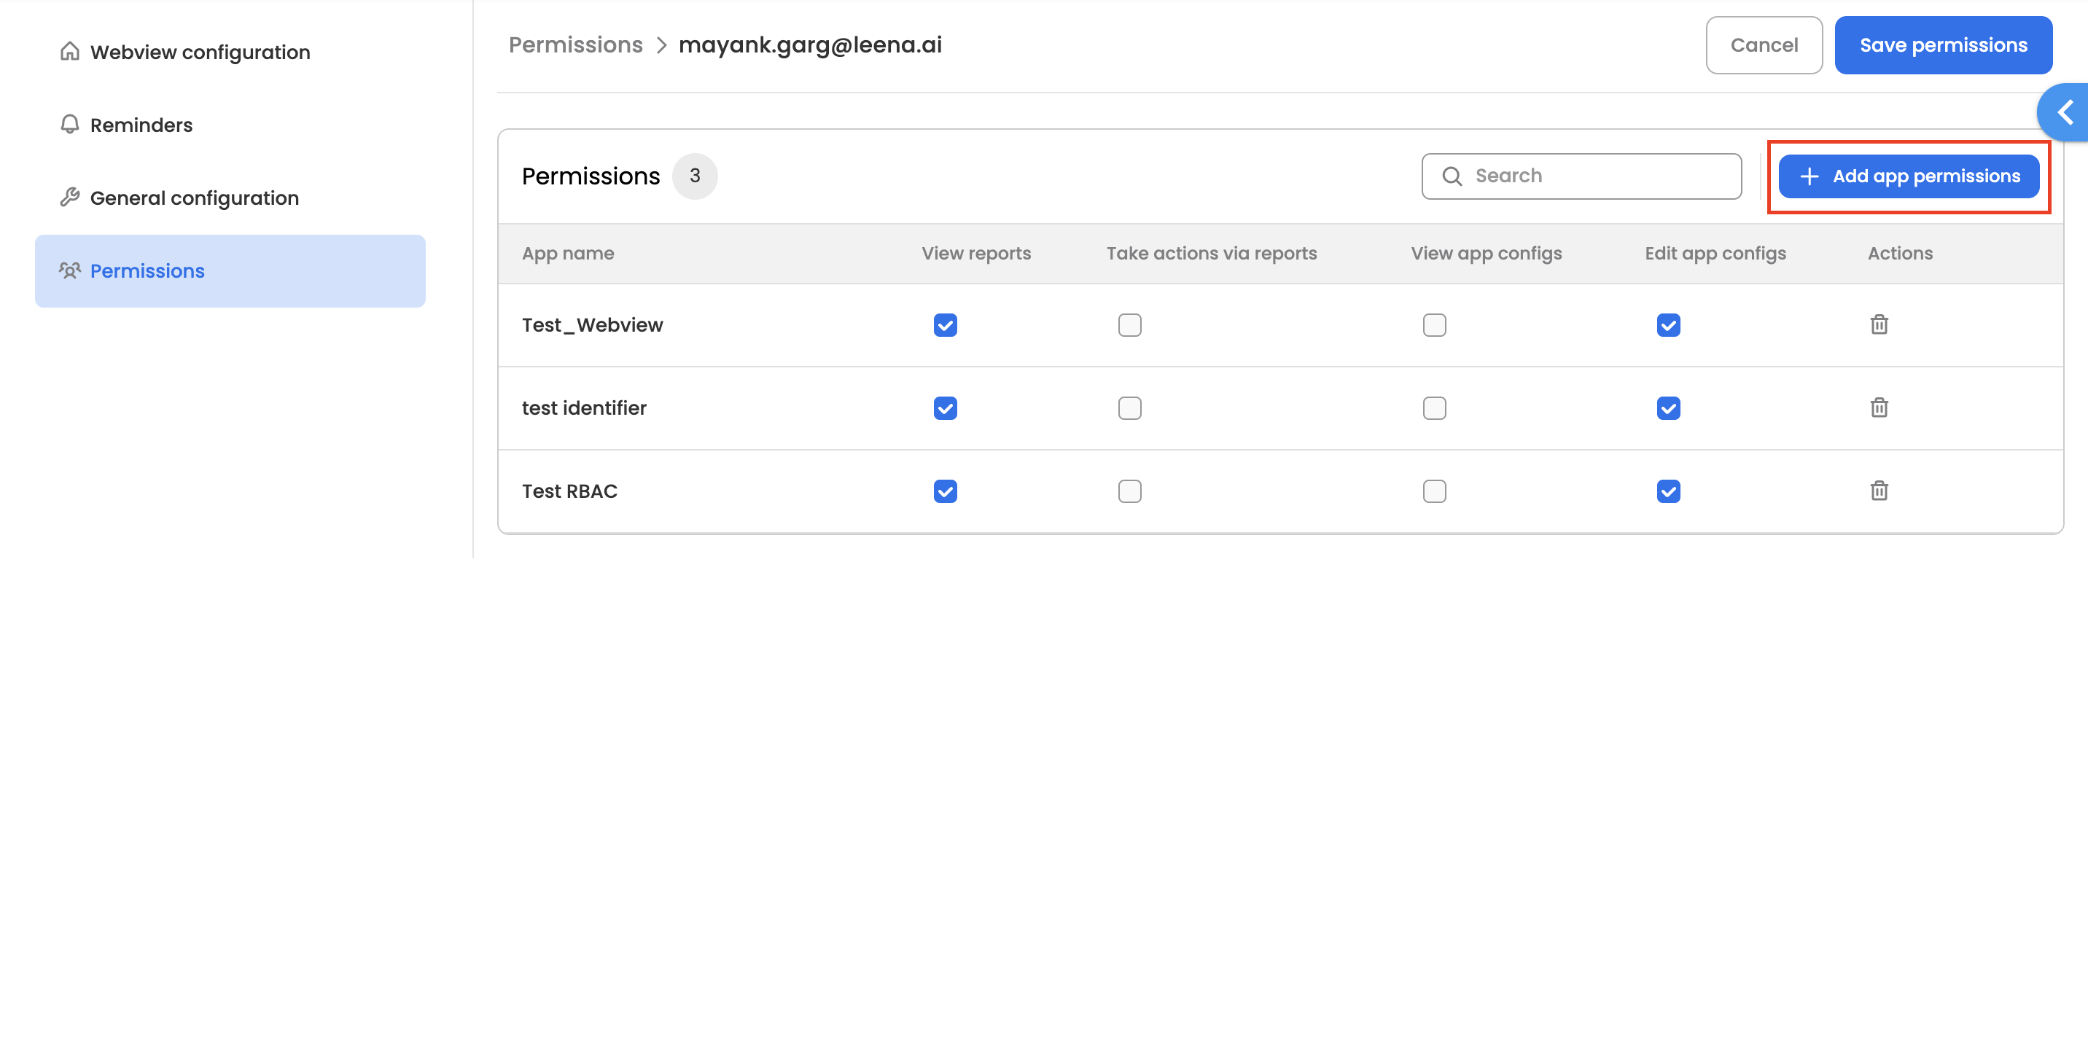Click the General configuration wrench icon
The image size is (2088, 1057).
[70, 197]
